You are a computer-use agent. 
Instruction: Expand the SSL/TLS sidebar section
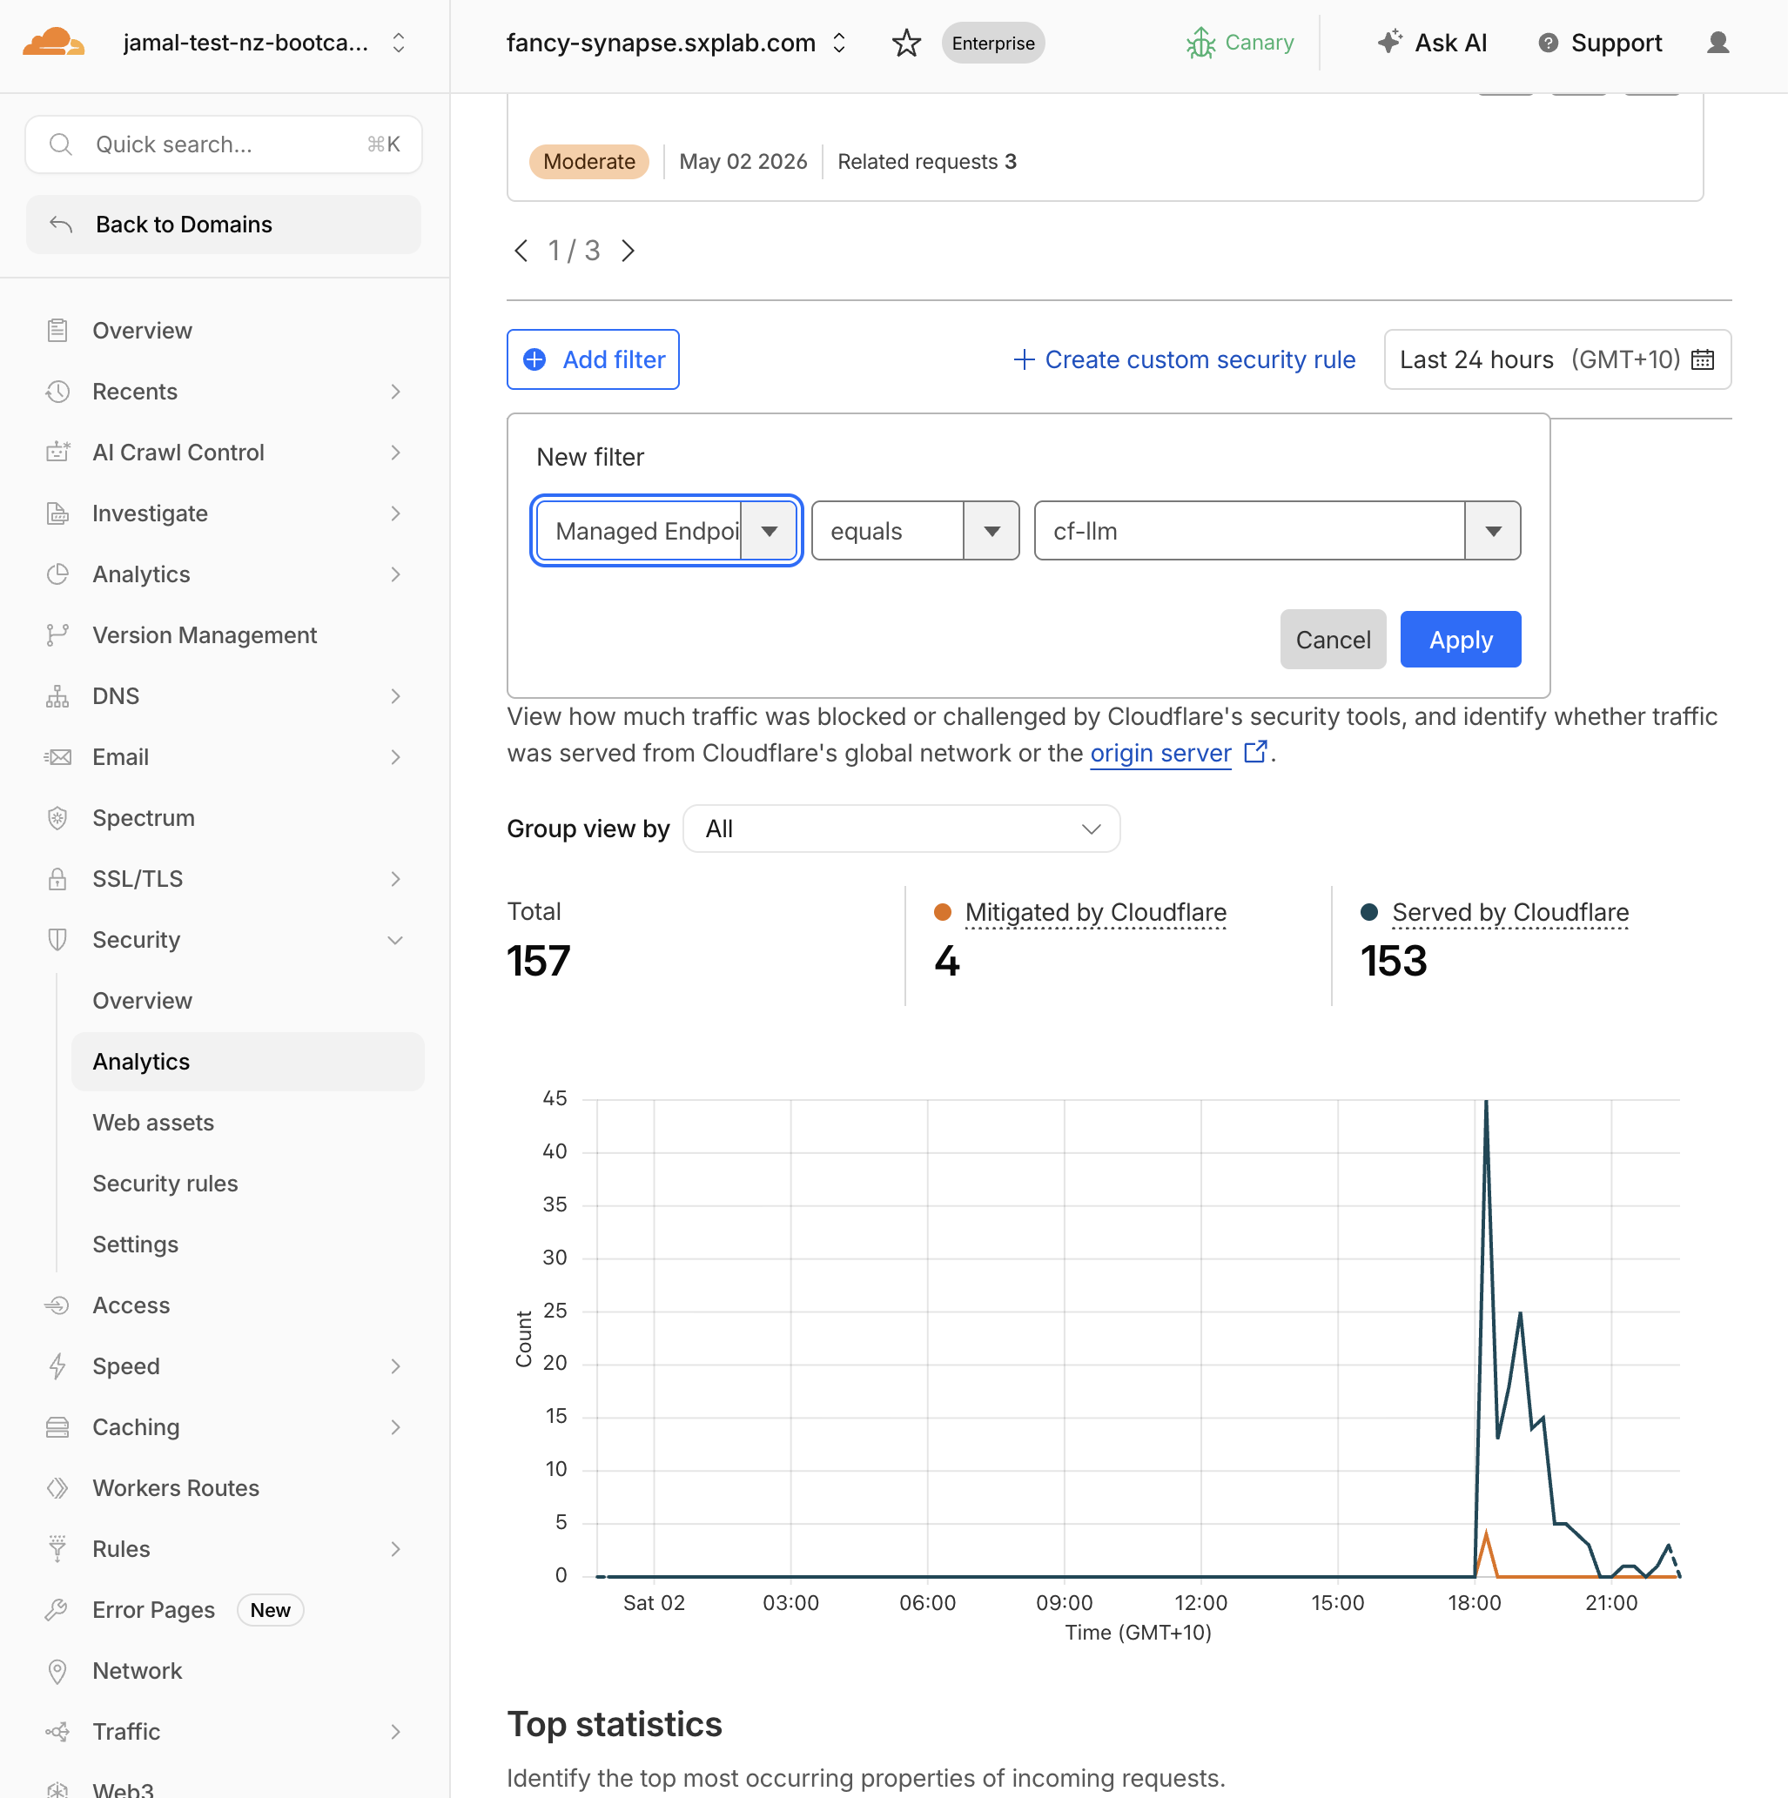point(394,880)
